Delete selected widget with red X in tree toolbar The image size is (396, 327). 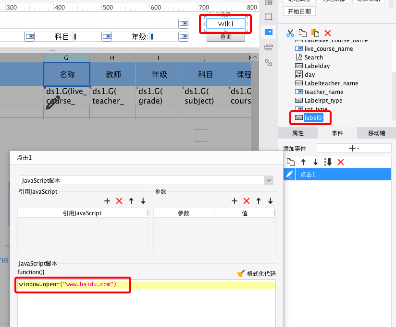[x=328, y=33]
